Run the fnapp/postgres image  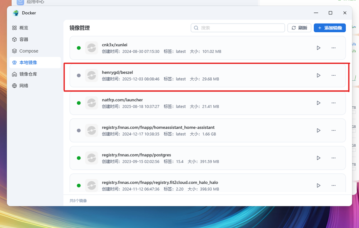point(318,158)
